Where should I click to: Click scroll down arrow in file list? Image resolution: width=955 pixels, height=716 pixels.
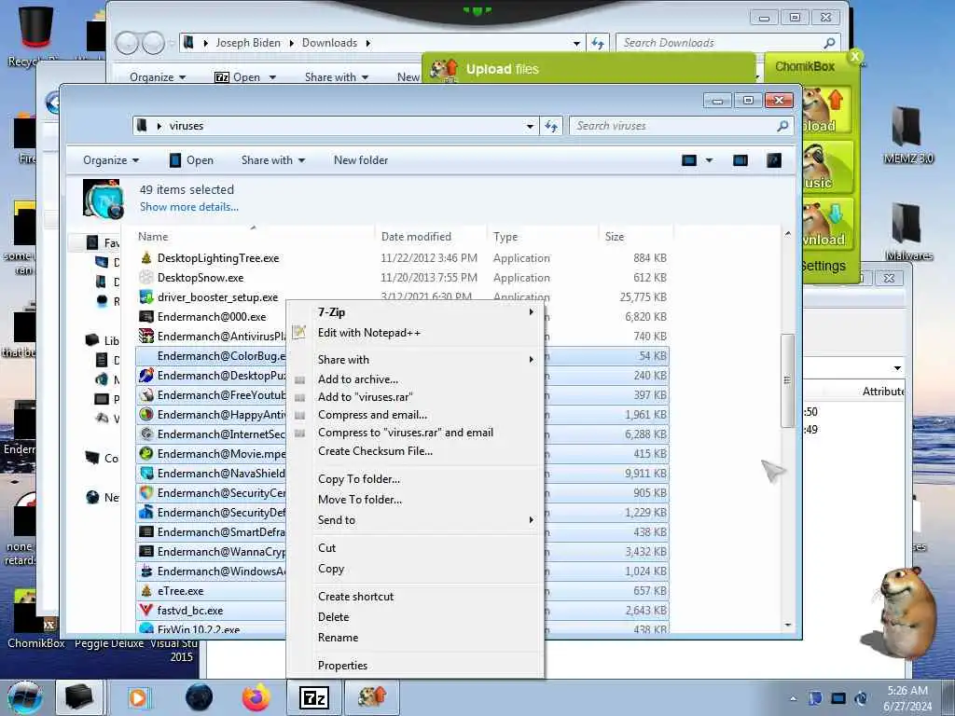pyautogui.click(x=787, y=625)
